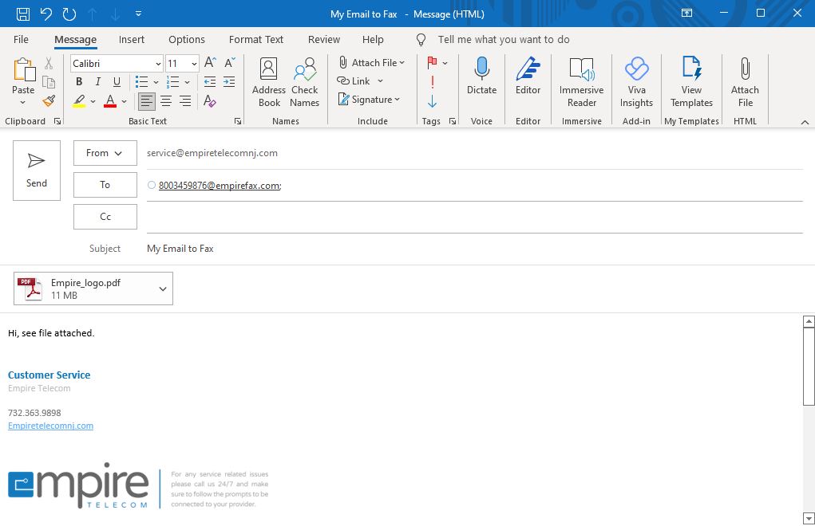Undo the last action
Screen dimensions: 815x526
[46, 14]
